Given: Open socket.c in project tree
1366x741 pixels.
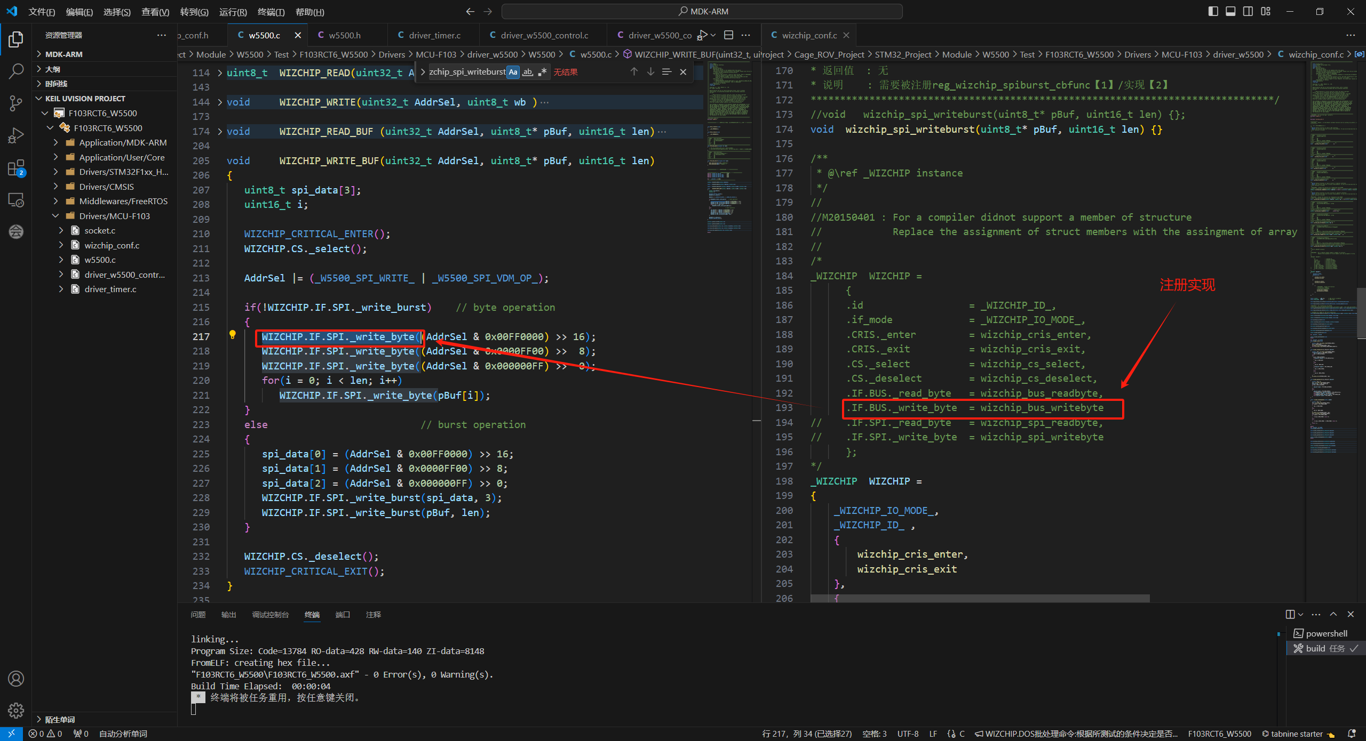Looking at the screenshot, I should click(100, 230).
